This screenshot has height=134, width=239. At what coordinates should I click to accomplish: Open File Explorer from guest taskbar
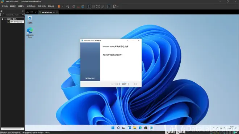(x=135, y=128)
